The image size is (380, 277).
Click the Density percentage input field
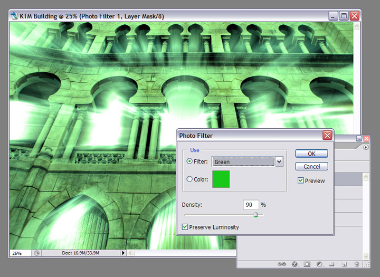click(x=251, y=204)
